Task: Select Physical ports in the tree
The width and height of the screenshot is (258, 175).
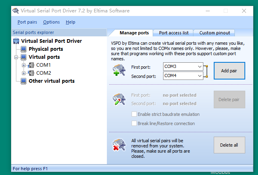Action: pyautogui.click(x=46, y=49)
